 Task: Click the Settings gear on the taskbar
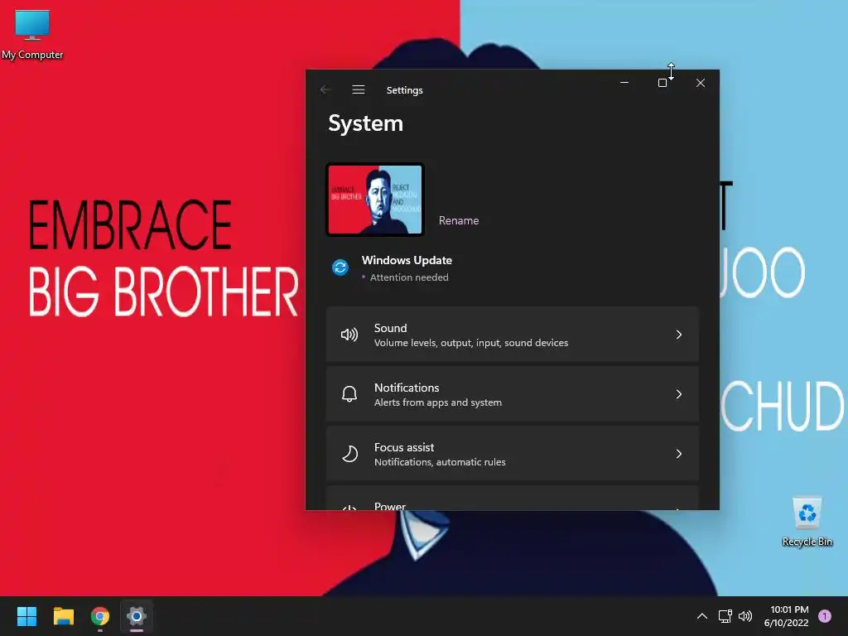pyautogui.click(x=137, y=616)
